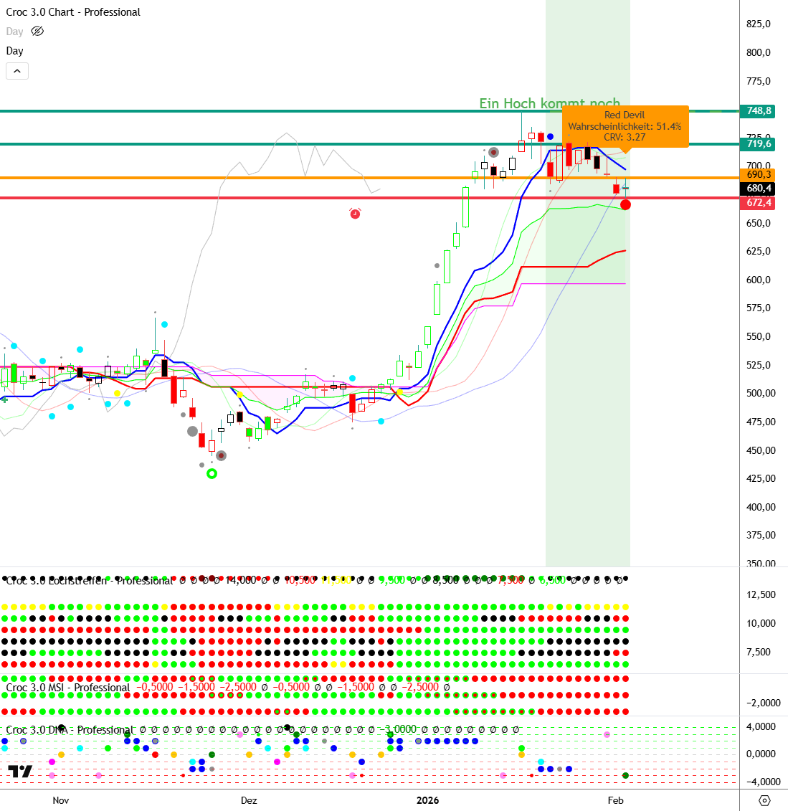The height and width of the screenshot is (811, 788).
Task: Click the grayed-out hidden Day indicator label
Action: pyautogui.click(x=14, y=32)
